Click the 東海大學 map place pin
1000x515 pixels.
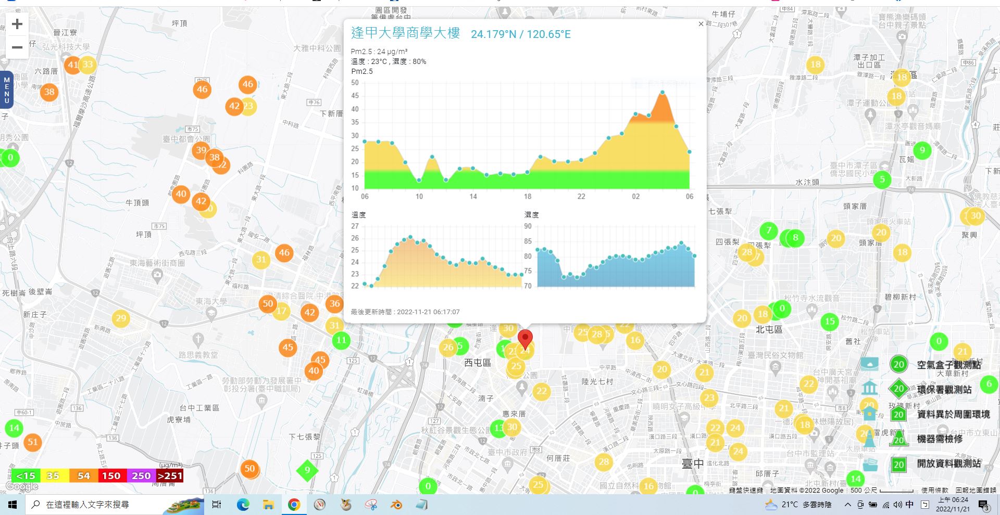pos(211,313)
